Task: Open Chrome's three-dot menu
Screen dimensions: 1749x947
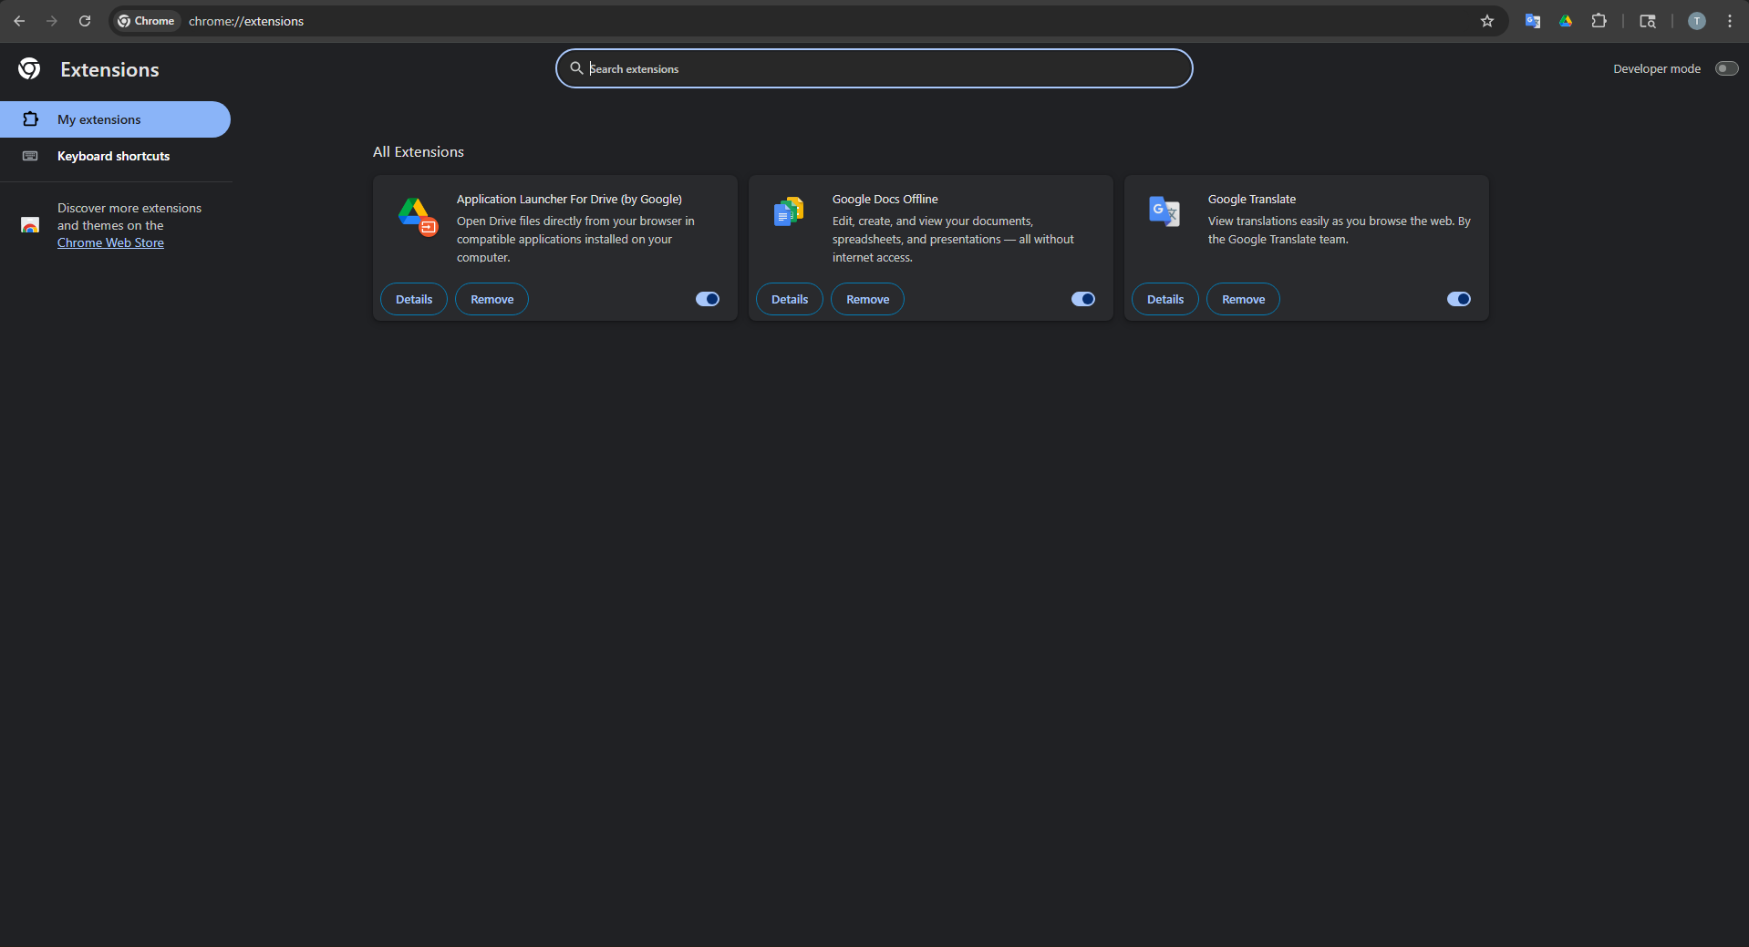Action: (1730, 21)
